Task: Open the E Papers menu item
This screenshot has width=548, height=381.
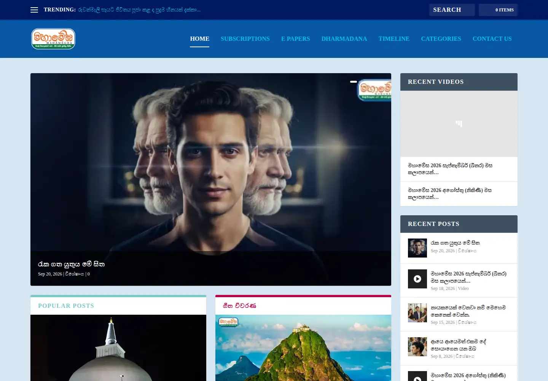Action: click(296, 39)
